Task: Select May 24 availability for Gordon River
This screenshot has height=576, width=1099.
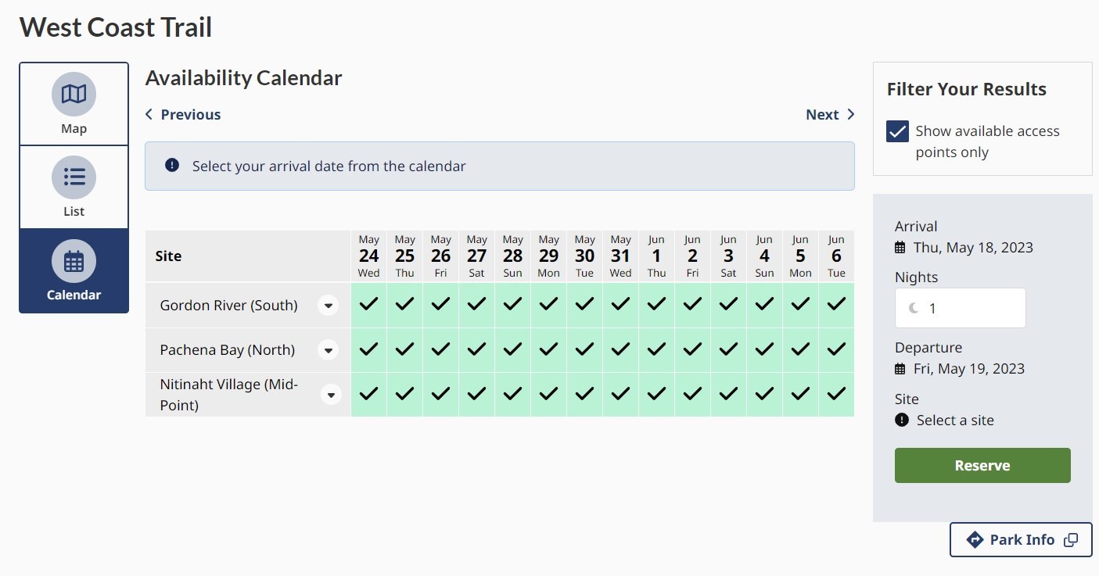Action: pos(368,305)
